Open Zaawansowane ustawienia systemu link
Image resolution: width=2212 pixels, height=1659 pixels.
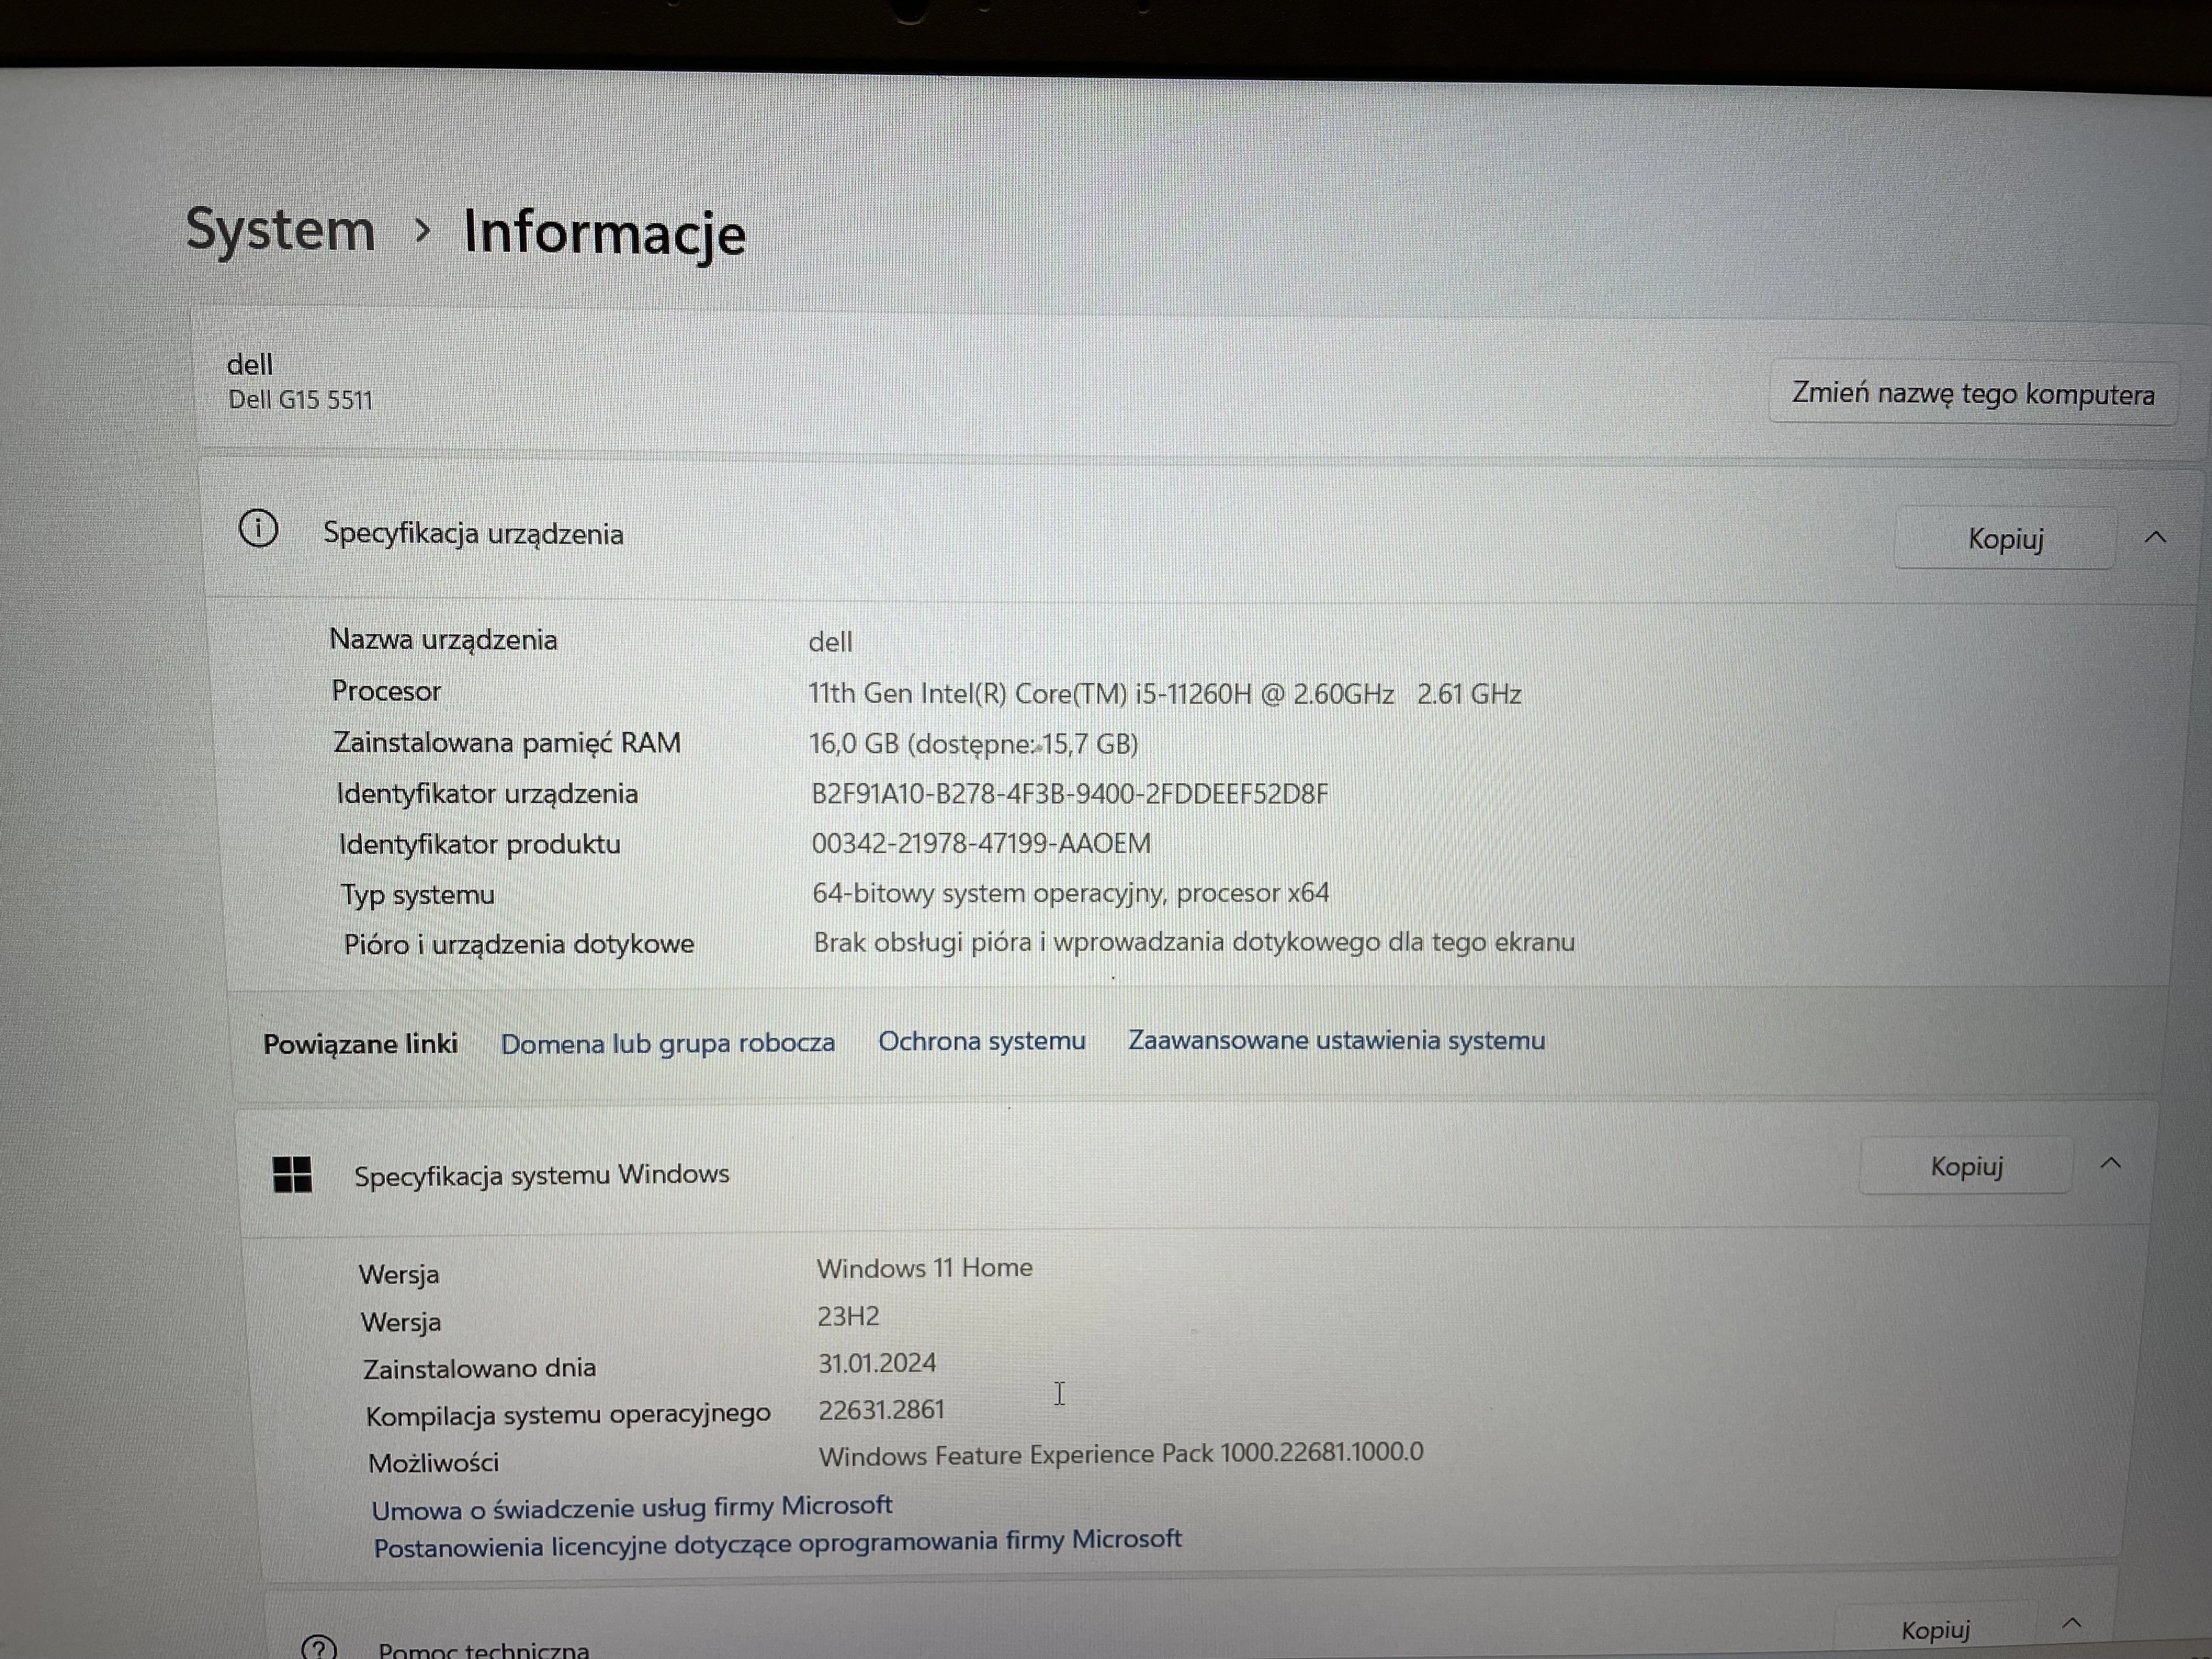[x=1337, y=1040]
